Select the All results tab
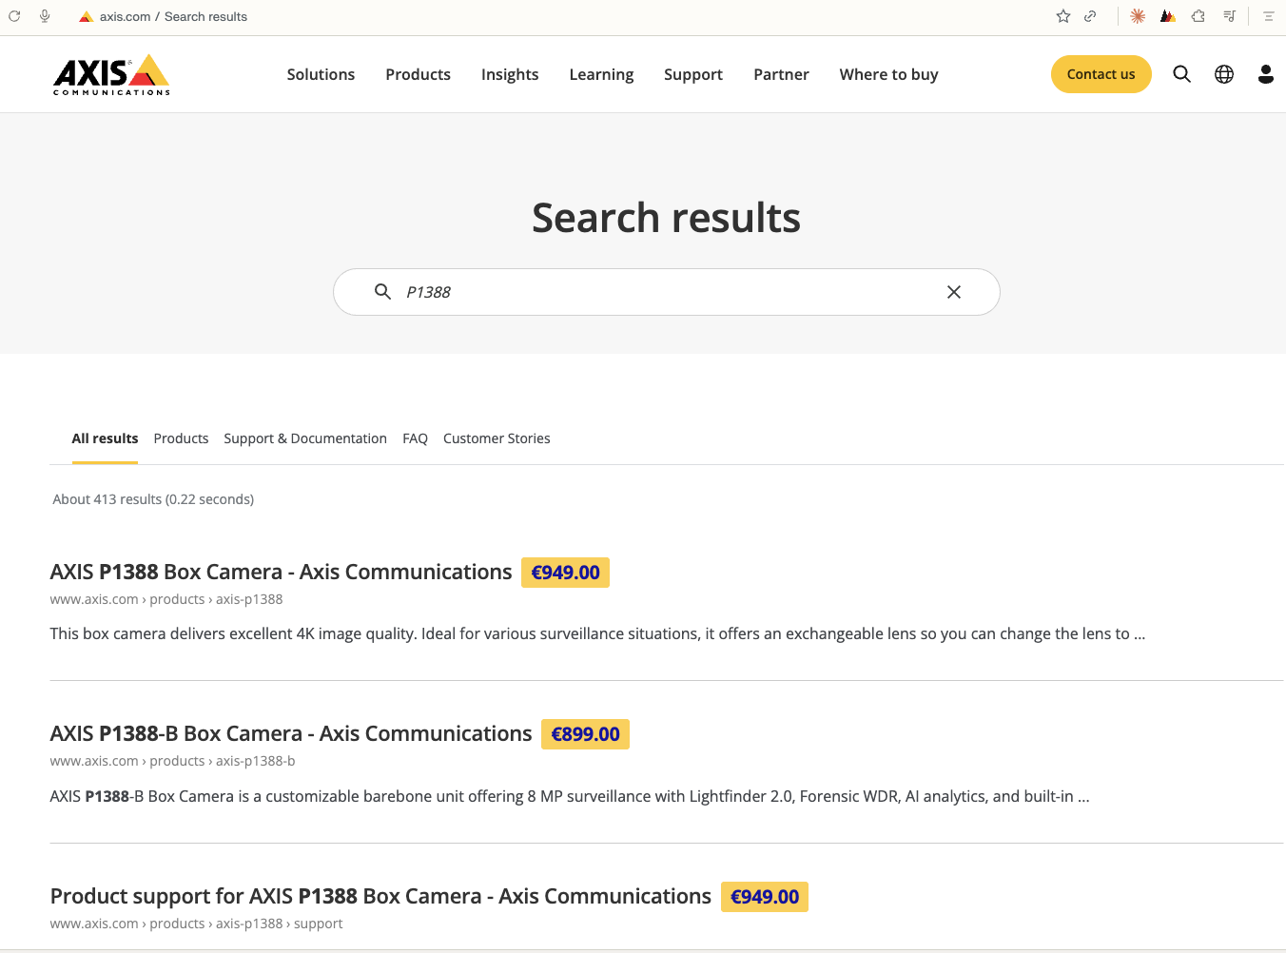Viewport: 1286px width, 953px height. coord(105,438)
